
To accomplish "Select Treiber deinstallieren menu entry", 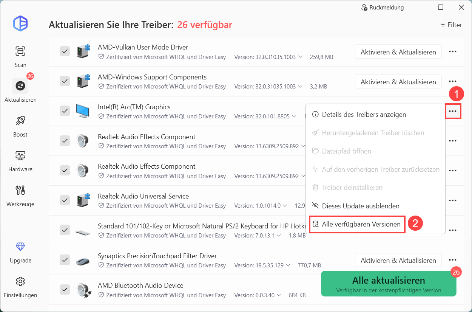I will pyautogui.click(x=375, y=188).
